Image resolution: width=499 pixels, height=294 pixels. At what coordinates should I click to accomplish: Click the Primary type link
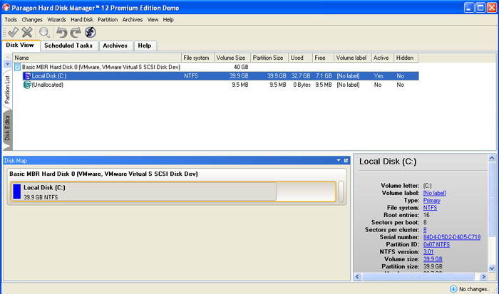click(432, 201)
